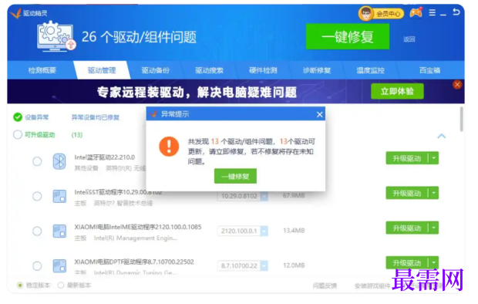The width and height of the screenshot is (478, 304).
Task: Click the orange exclamation warning icon in the dialog
Action: coord(169,147)
